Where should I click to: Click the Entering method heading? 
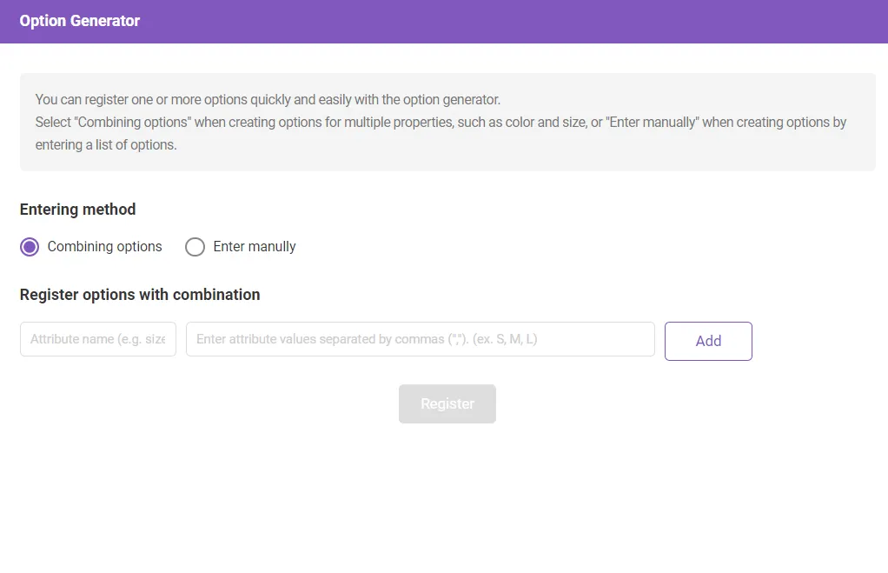click(77, 210)
